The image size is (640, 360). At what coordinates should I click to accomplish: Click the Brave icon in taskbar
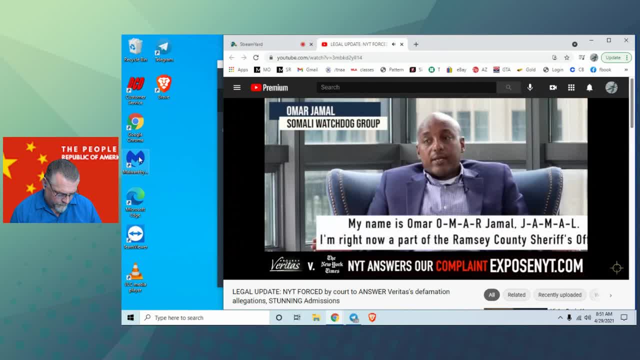pos(372,317)
